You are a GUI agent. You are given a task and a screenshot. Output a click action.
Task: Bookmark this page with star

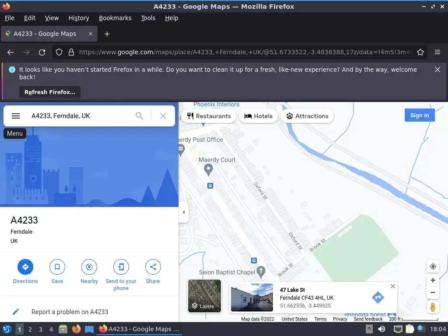[420, 52]
